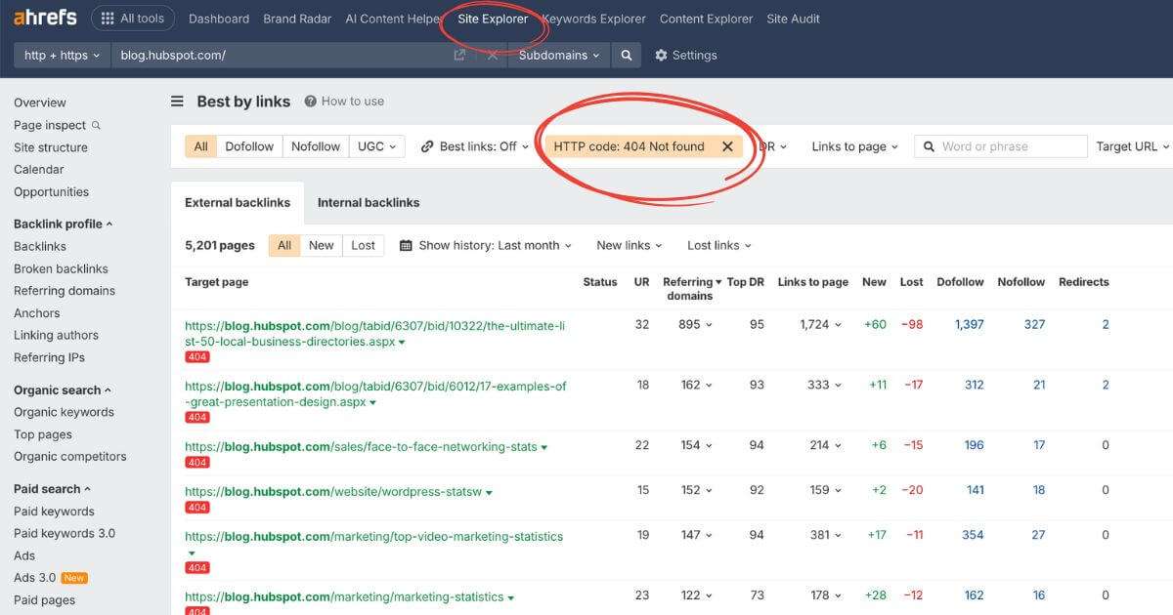Select the Dofollow backlinks filter
Screen dimensions: 1173x615
tap(248, 145)
